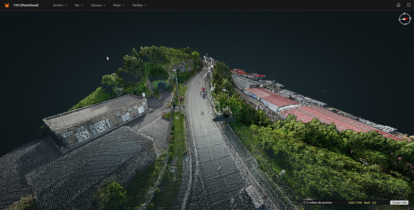Click the CWS crab logo icon
This screenshot has width=414, height=210.
[x=7, y=5]
